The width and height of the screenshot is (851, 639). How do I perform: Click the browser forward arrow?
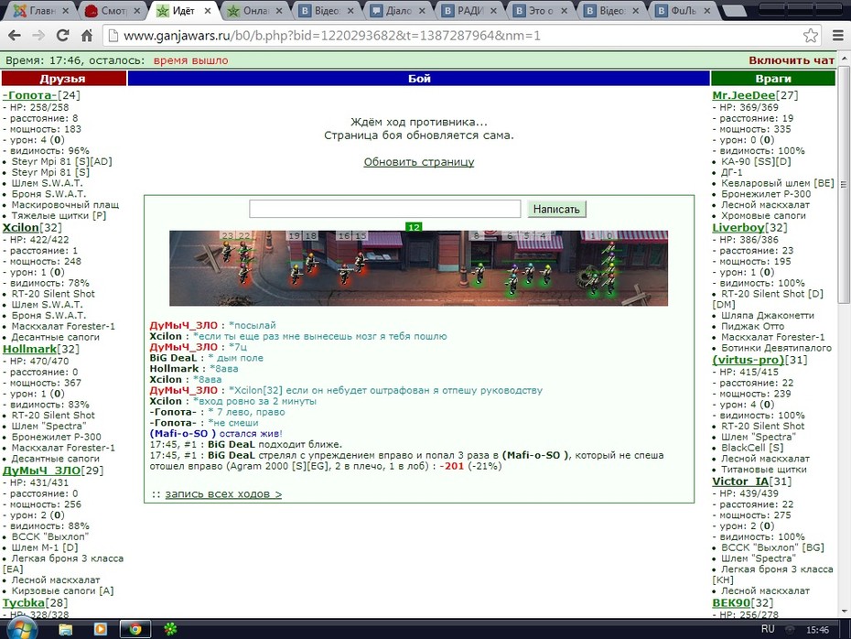pos(38,36)
